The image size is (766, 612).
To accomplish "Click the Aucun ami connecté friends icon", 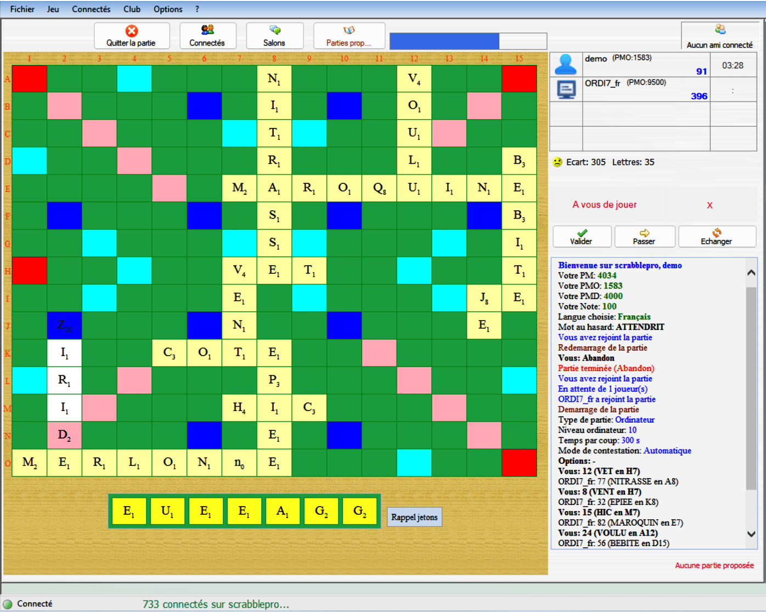I will pyautogui.click(x=720, y=29).
